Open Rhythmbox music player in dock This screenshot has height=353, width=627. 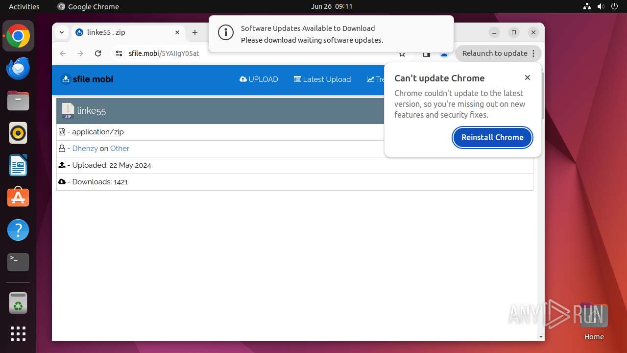click(18, 133)
